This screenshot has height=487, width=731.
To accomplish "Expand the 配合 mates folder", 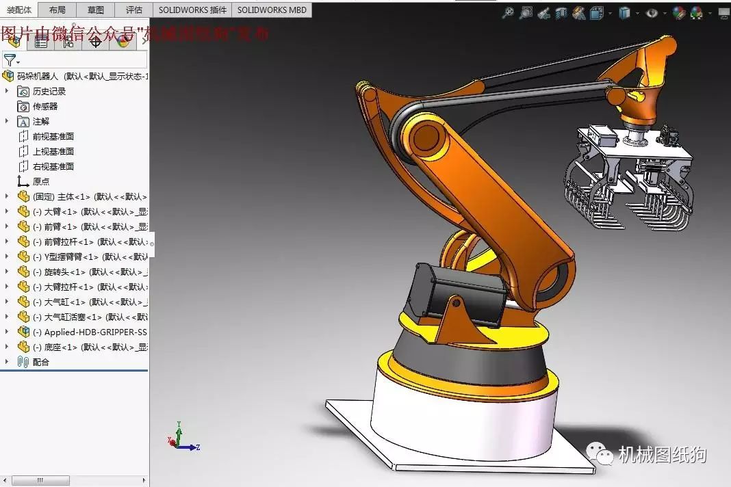I will [x=7, y=362].
